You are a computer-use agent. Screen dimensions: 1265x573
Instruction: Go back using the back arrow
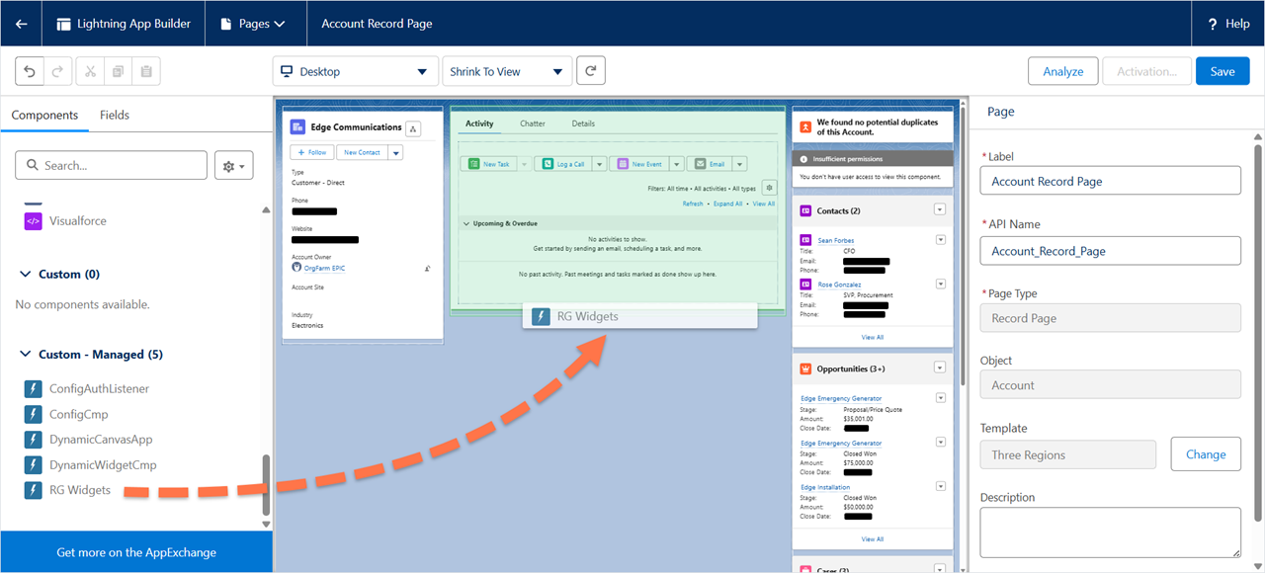point(21,24)
